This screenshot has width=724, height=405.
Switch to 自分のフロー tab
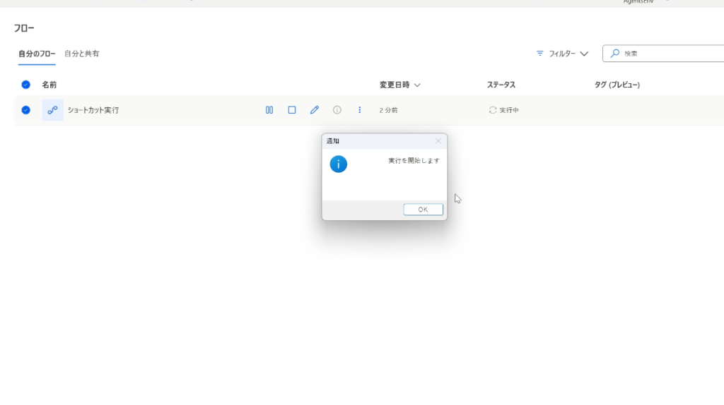click(x=37, y=54)
